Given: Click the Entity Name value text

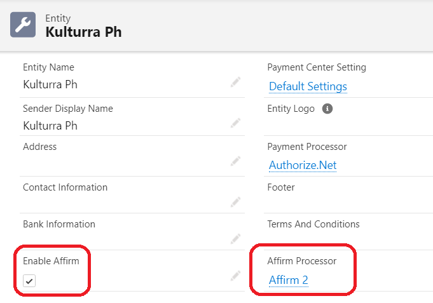Looking at the screenshot, I should 50,84.
